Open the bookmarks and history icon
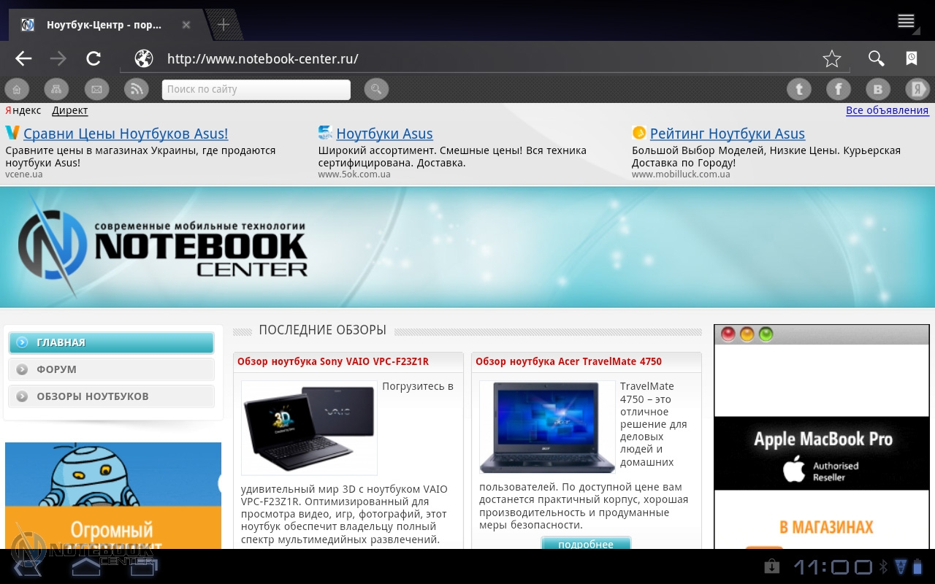Screen dimensions: 935x584 click(912, 59)
